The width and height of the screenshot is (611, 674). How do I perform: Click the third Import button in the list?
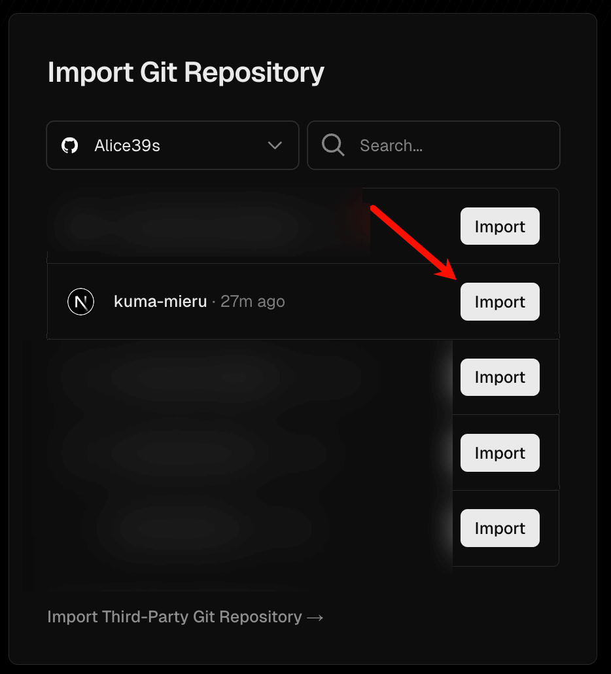pos(500,377)
